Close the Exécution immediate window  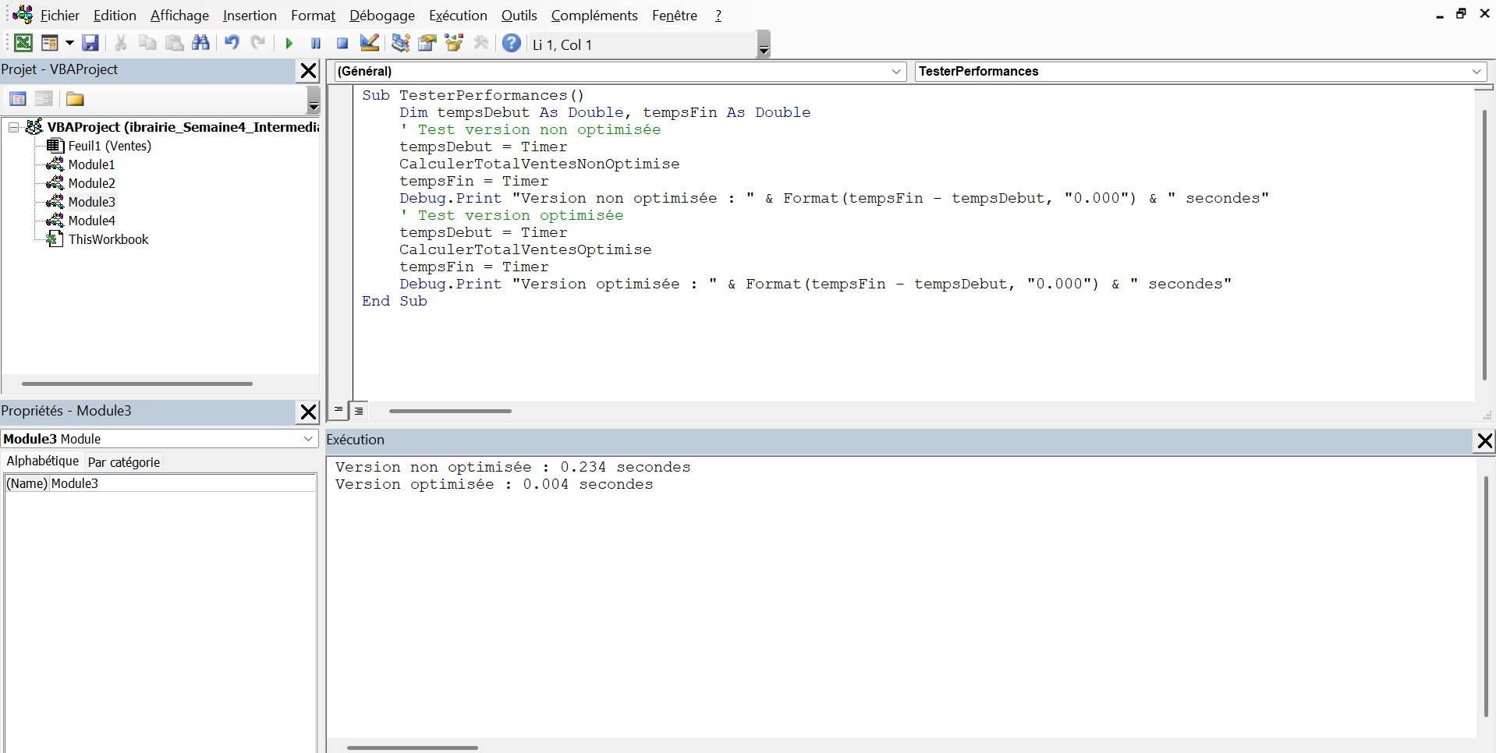pyautogui.click(x=1485, y=441)
